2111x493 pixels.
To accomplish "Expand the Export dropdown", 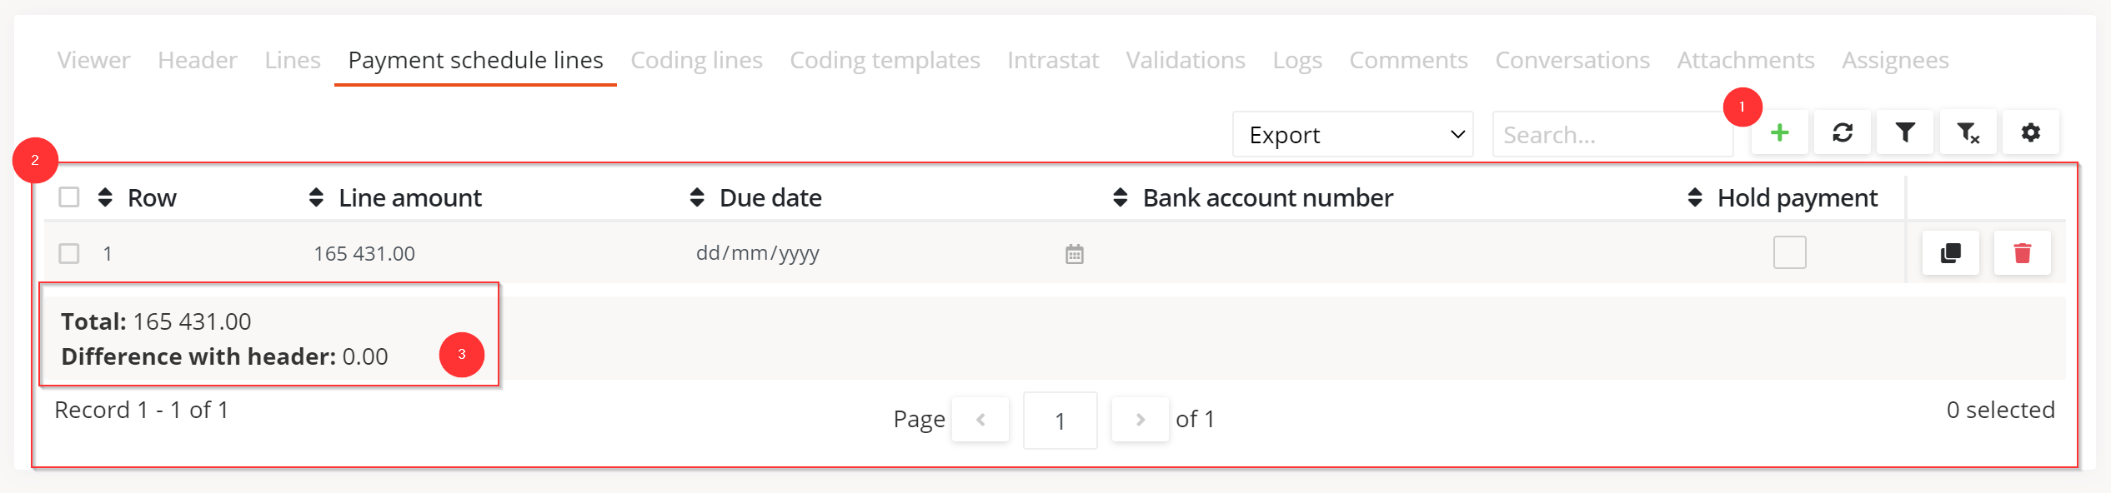I will coord(1352,135).
